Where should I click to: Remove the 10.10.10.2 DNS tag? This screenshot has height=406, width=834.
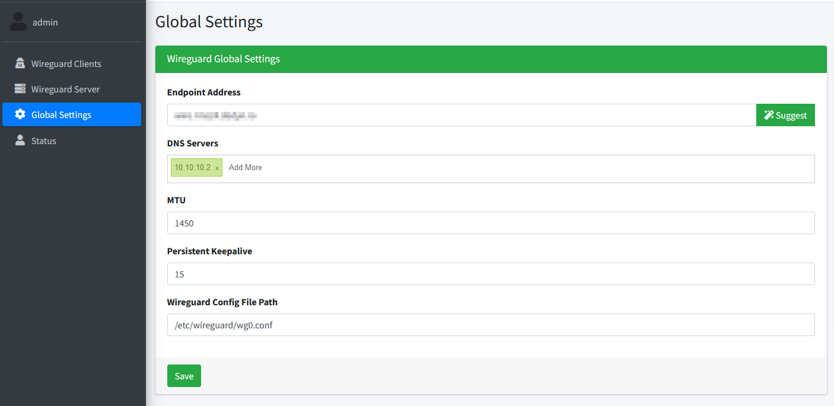217,168
